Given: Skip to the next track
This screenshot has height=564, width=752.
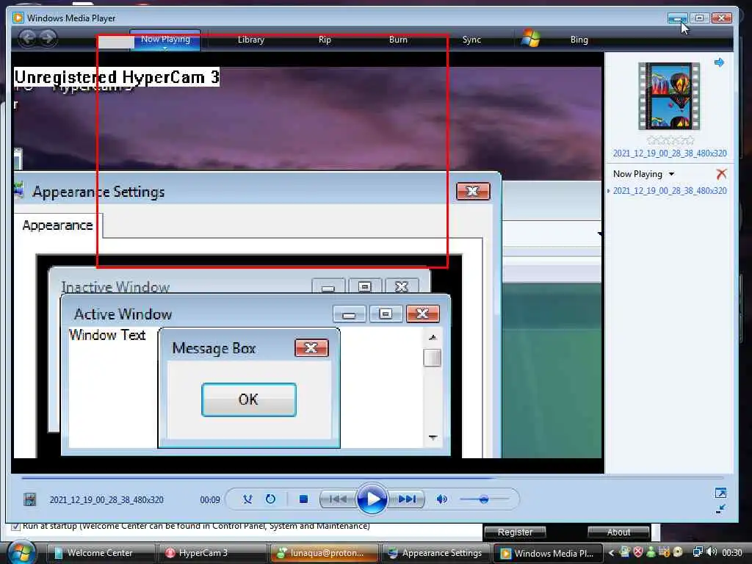Looking at the screenshot, I should [407, 499].
